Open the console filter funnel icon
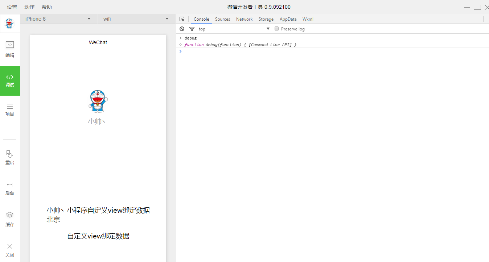The height and width of the screenshot is (262, 489). [192, 29]
